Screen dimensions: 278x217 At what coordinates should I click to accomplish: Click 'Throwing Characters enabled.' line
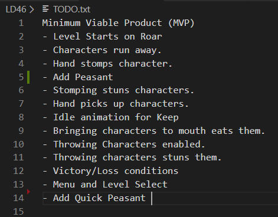click(x=124, y=144)
